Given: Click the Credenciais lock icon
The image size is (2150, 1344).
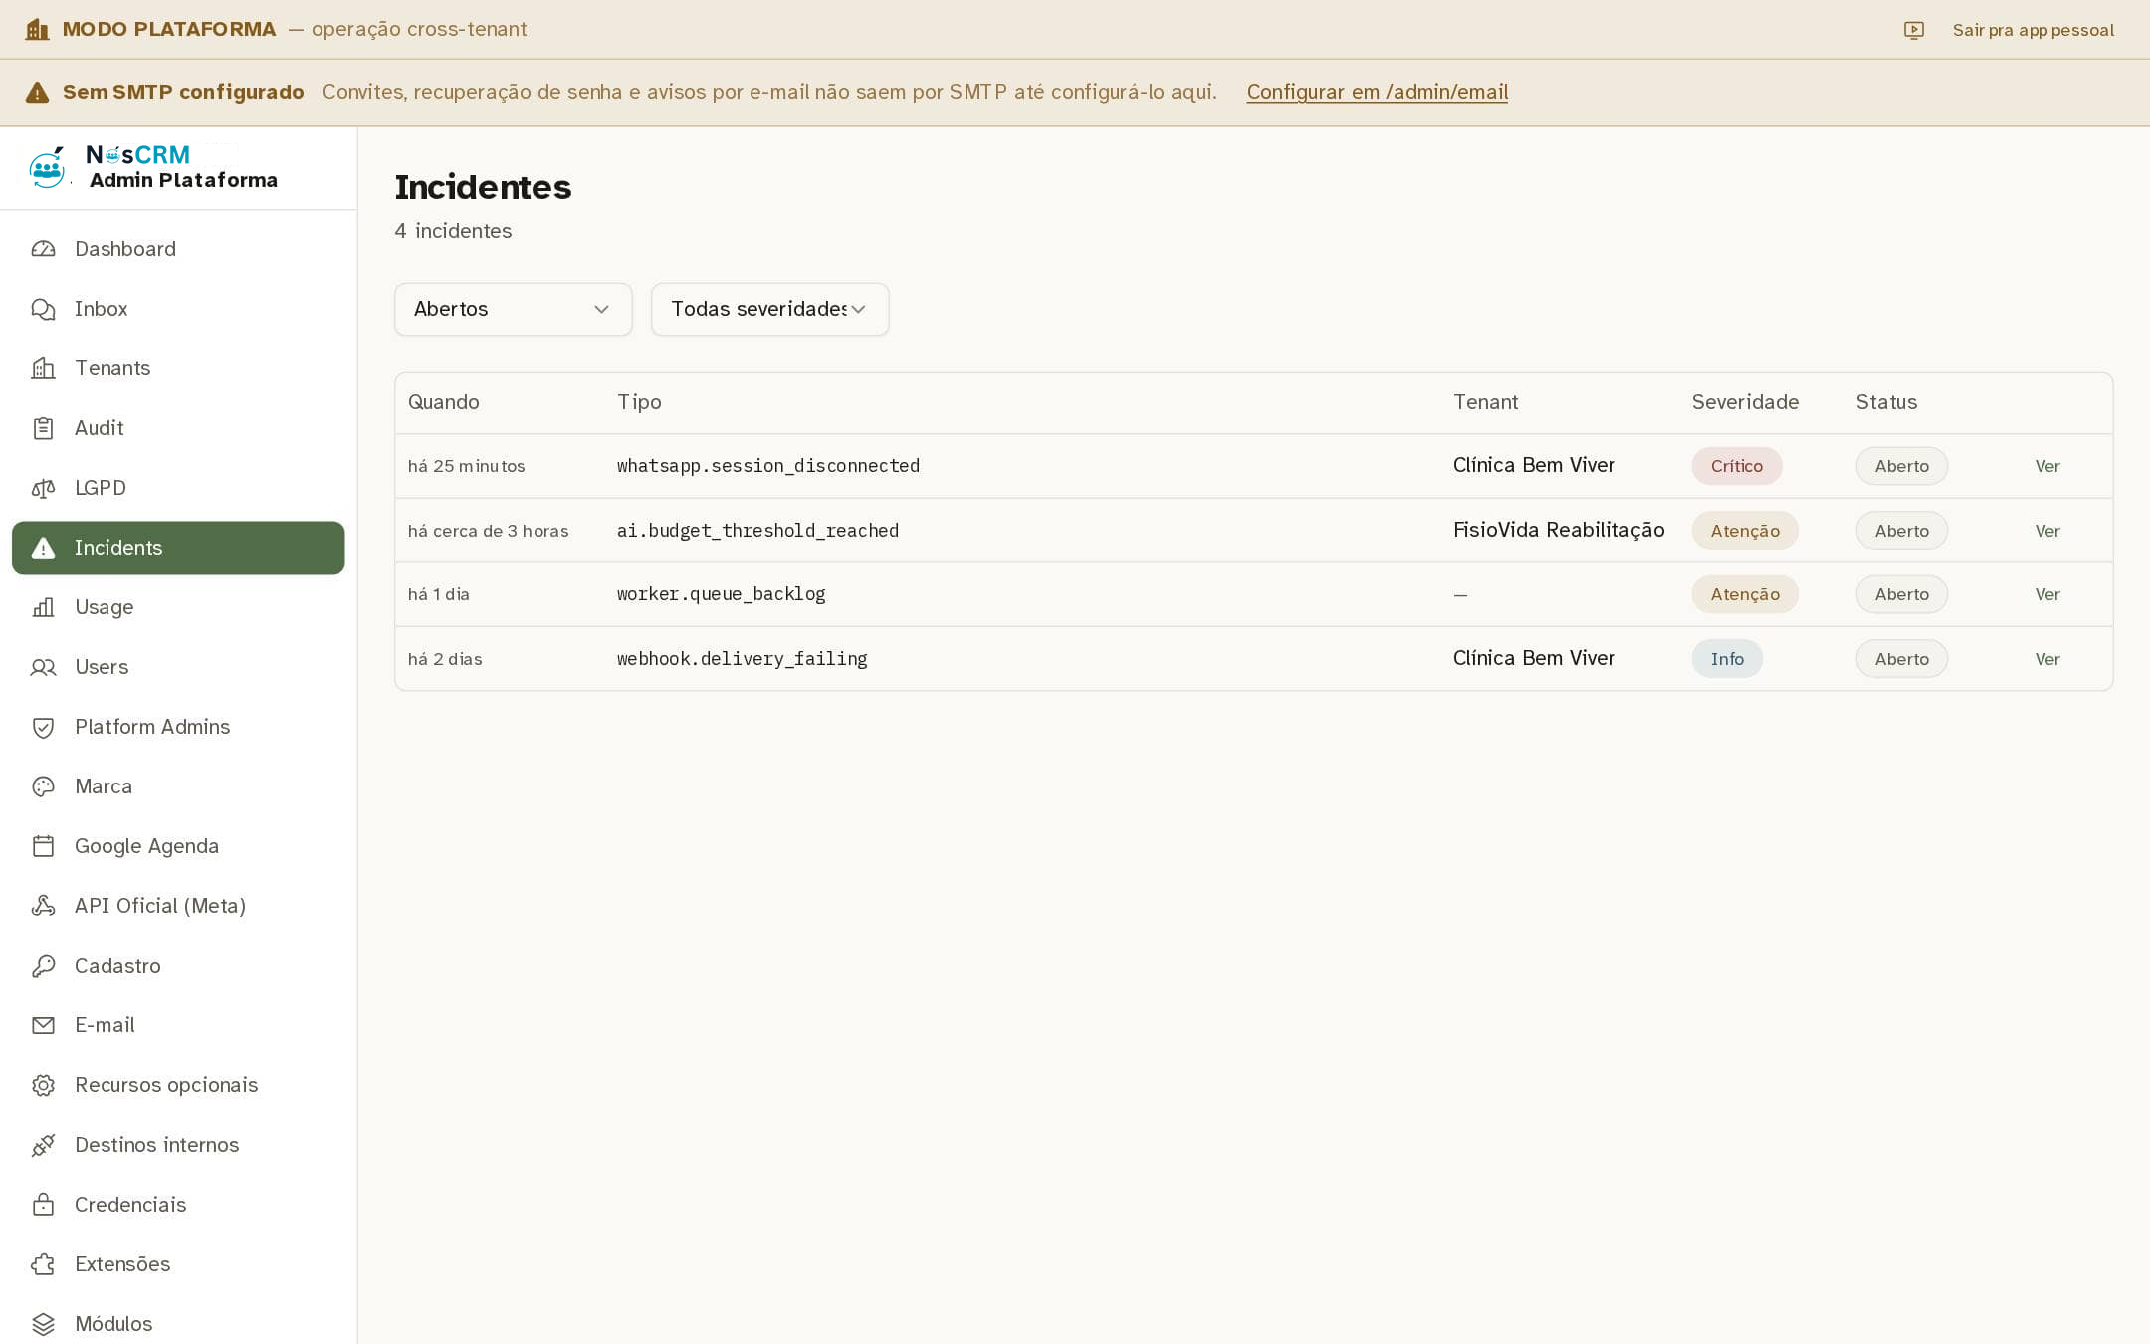Looking at the screenshot, I should pyautogui.click(x=43, y=1205).
